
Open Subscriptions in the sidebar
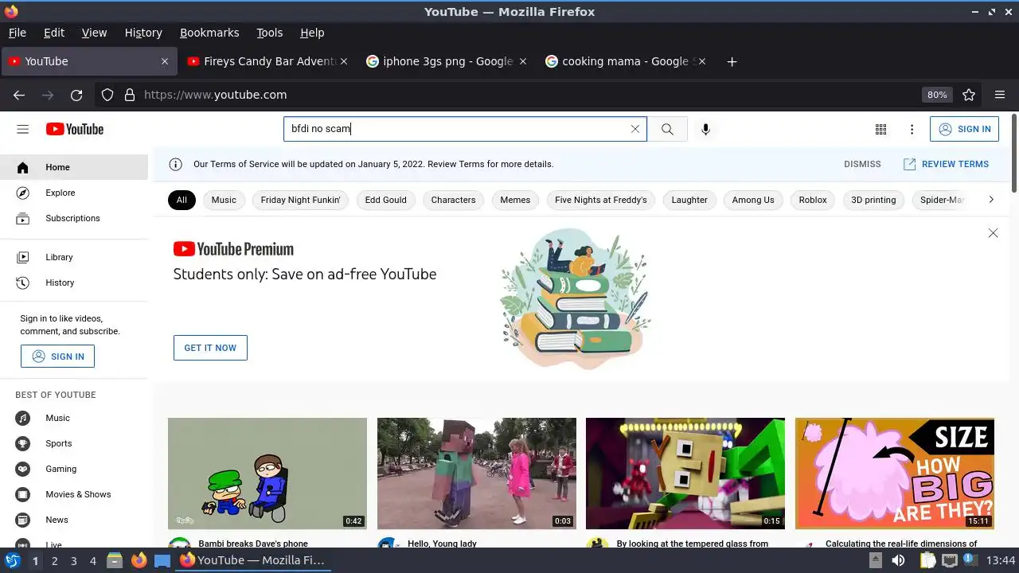click(74, 218)
